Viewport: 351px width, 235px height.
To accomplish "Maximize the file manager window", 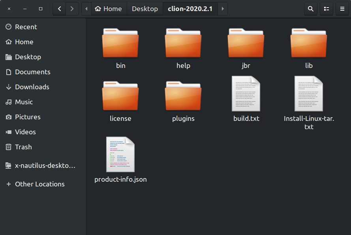I will [x=41, y=9].
